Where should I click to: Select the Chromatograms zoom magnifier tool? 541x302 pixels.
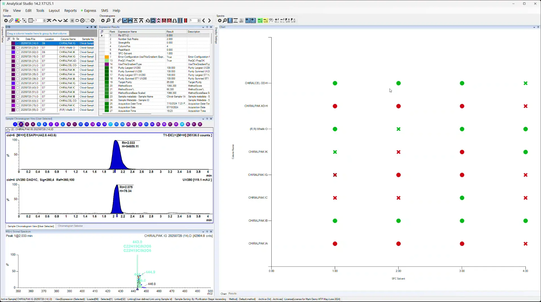click(x=108, y=20)
